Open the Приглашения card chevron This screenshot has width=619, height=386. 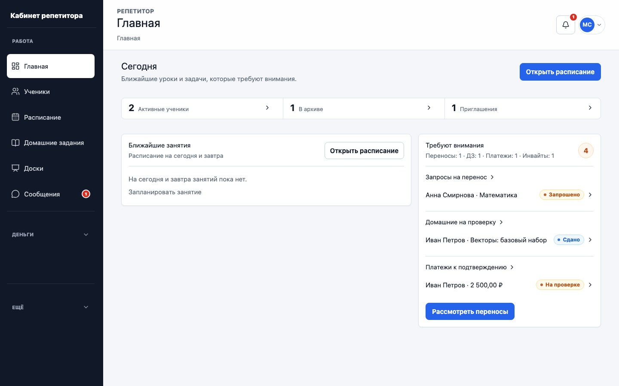[590, 108]
